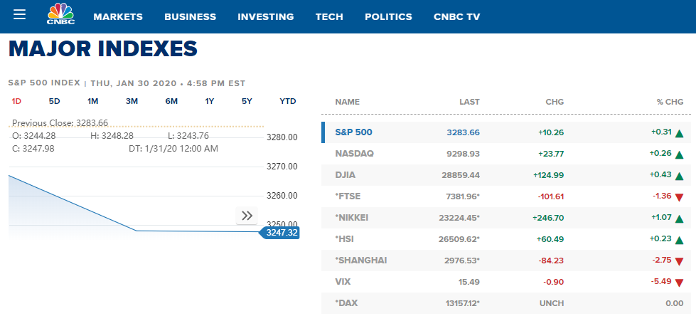This screenshot has width=696, height=326.
Task: Open the INVESTING menu
Action: coord(265,17)
